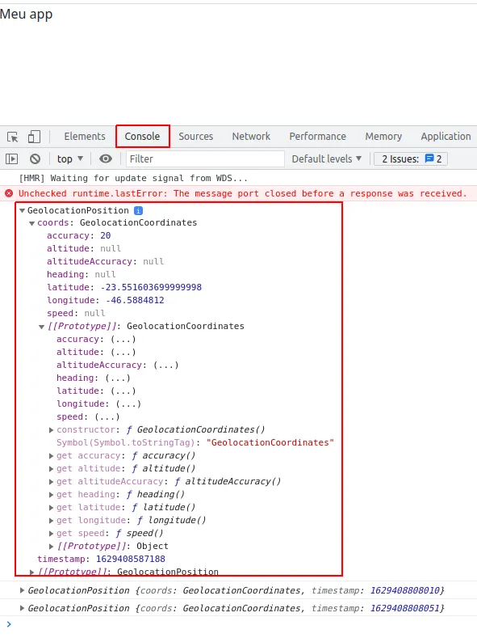Image resolution: width=477 pixels, height=638 pixels.
Task: Click the blue issues message icon
Action: [x=429, y=158]
